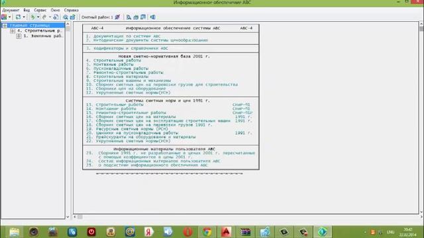Click the Mail.ru @ icon in taskbar

pos(130,232)
